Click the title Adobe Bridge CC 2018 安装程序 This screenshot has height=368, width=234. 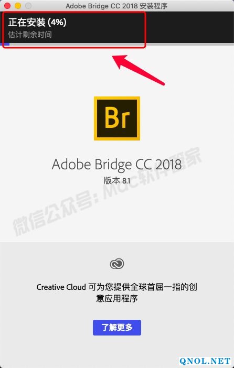pyautogui.click(x=116, y=6)
